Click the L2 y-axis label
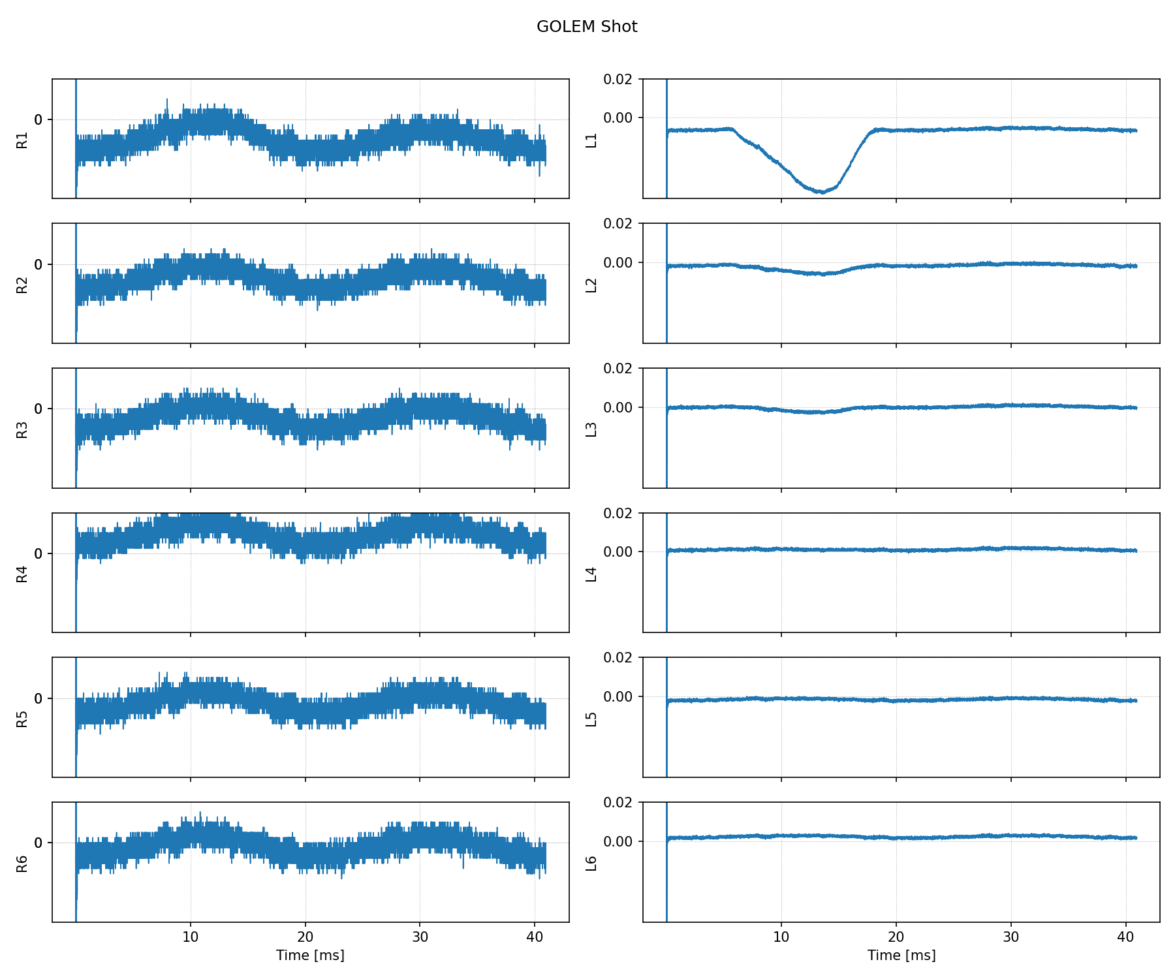This screenshot has width=1175, height=979. pyautogui.click(x=591, y=285)
